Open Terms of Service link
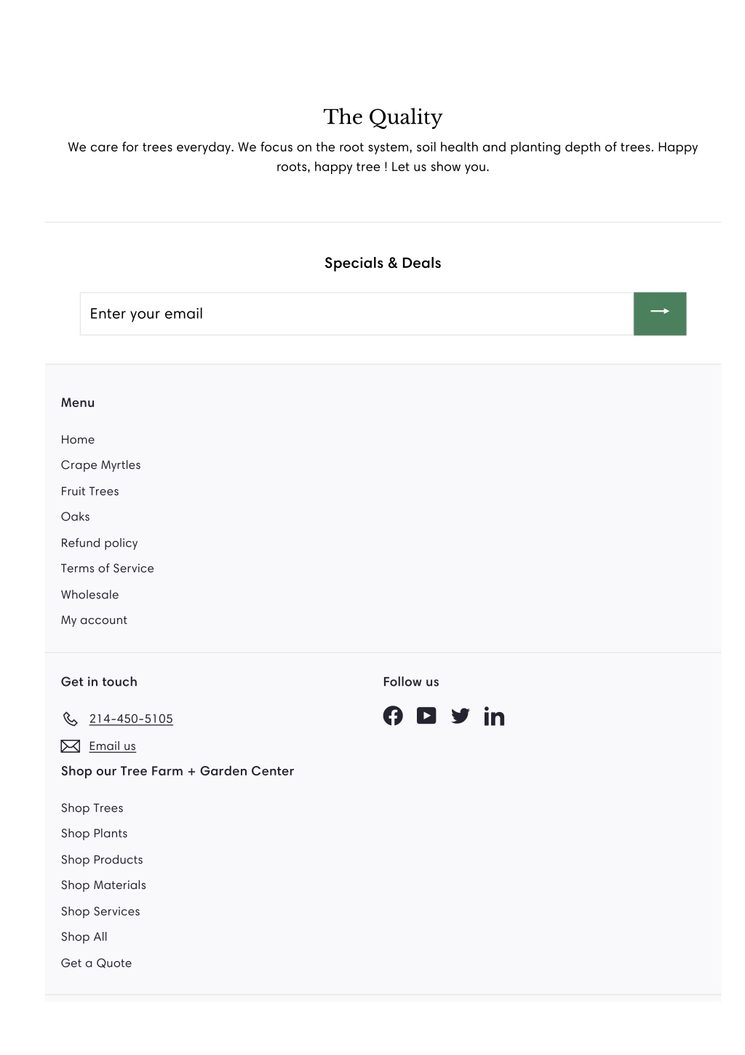The height and width of the screenshot is (1055, 745). click(x=107, y=569)
